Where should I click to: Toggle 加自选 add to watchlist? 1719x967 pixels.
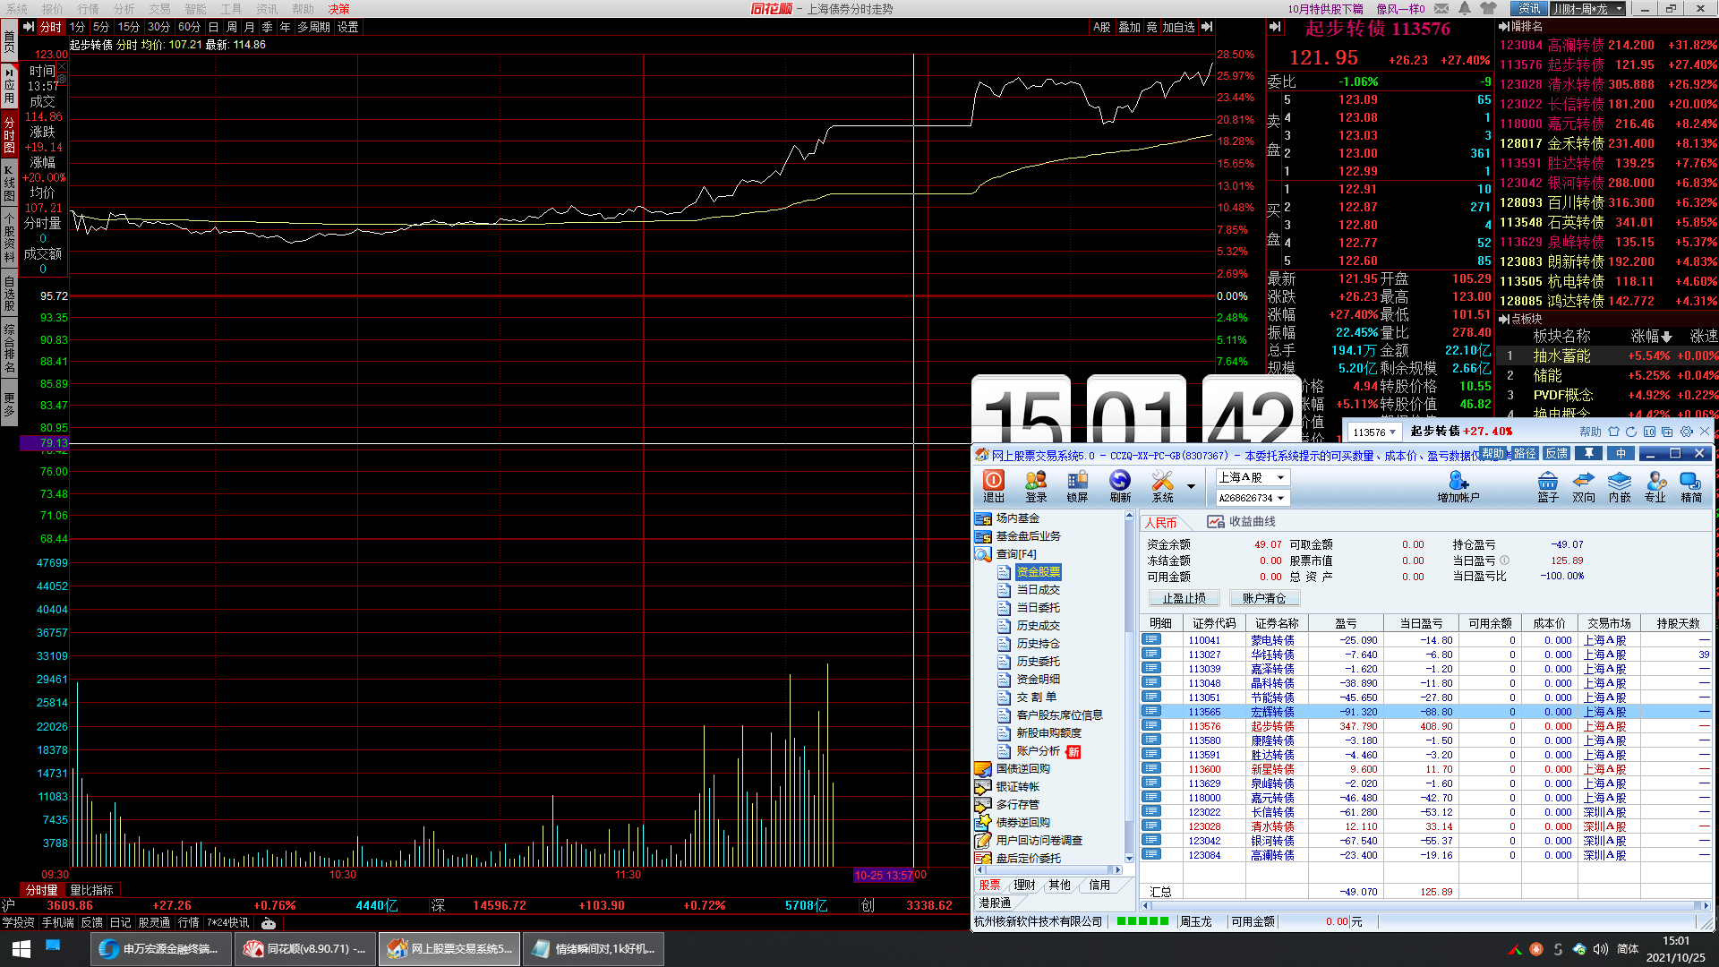pyautogui.click(x=1178, y=27)
